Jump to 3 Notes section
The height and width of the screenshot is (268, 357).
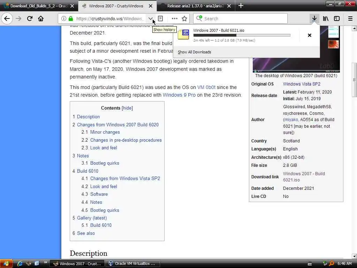coord(83,156)
